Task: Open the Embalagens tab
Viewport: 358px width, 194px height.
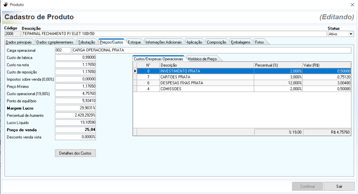Action: [x=241, y=42]
